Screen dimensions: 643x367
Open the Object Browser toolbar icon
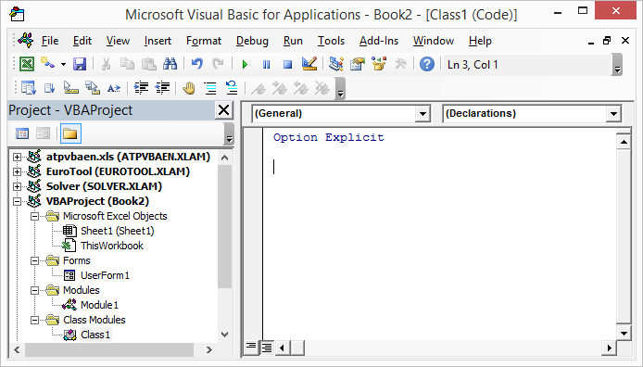click(x=379, y=64)
